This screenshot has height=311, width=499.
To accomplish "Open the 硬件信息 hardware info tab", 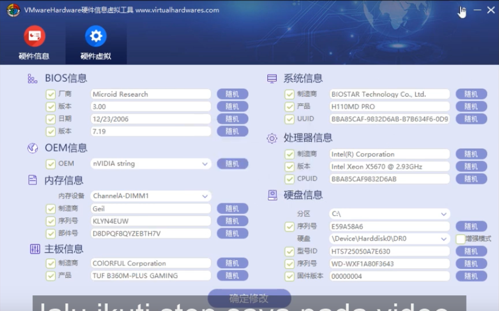I will 34,43.
